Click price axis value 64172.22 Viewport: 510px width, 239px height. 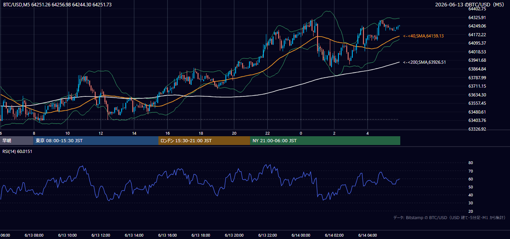click(x=477, y=35)
